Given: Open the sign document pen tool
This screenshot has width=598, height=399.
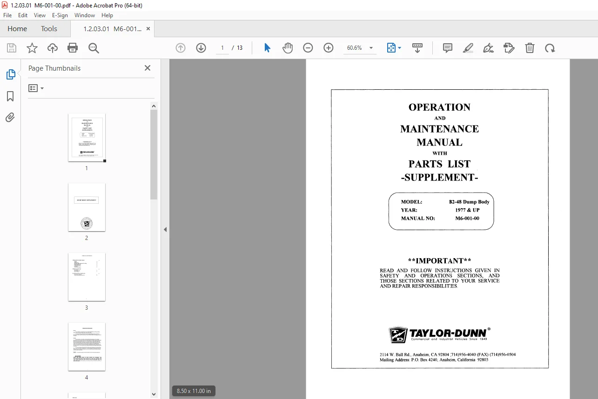Looking at the screenshot, I should pyautogui.click(x=488, y=48).
